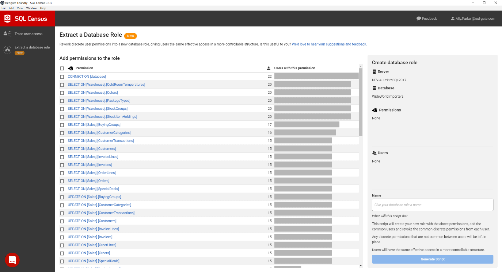Screen dimensions: 502x272
Task: Click the Generate Script button
Action: tap(433, 259)
